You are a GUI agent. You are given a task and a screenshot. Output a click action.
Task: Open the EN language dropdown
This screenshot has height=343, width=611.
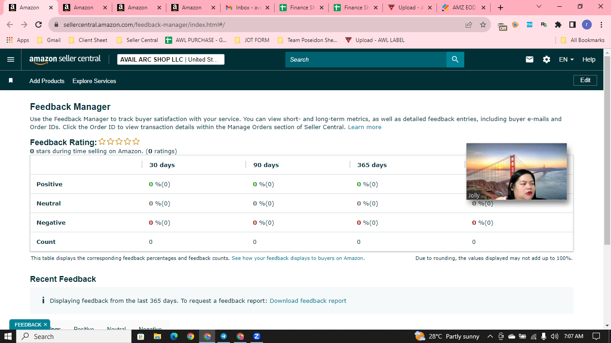point(566,59)
